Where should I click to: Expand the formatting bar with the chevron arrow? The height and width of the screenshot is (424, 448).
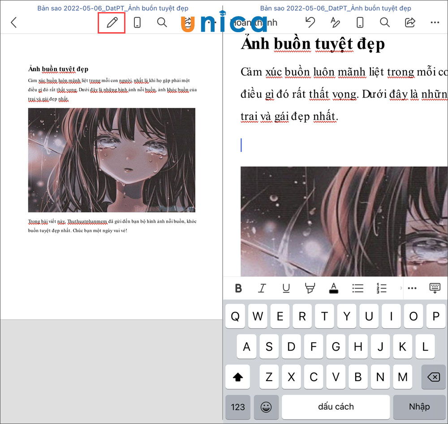point(400,288)
